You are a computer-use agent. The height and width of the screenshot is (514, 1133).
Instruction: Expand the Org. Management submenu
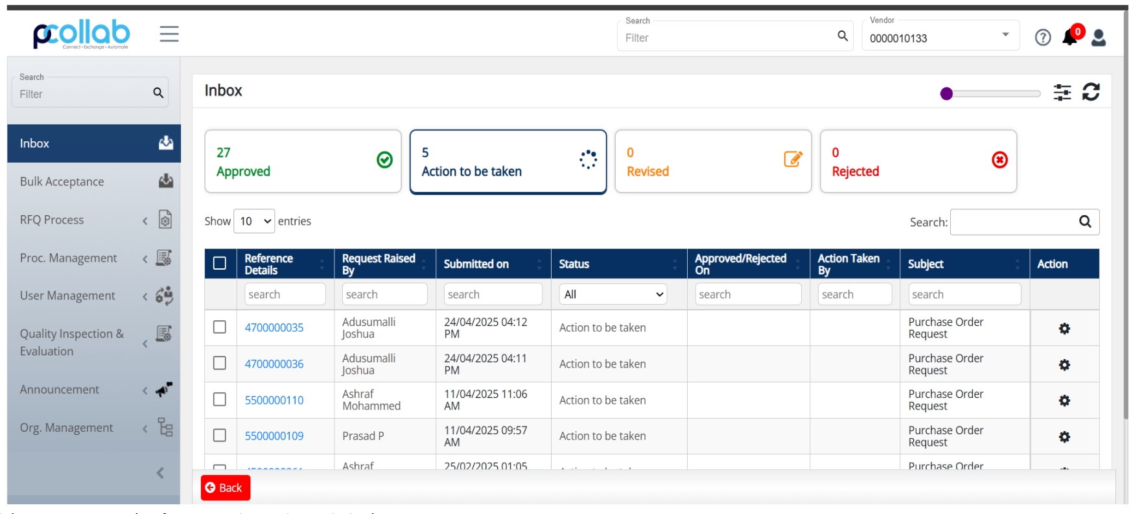click(145, 428)
